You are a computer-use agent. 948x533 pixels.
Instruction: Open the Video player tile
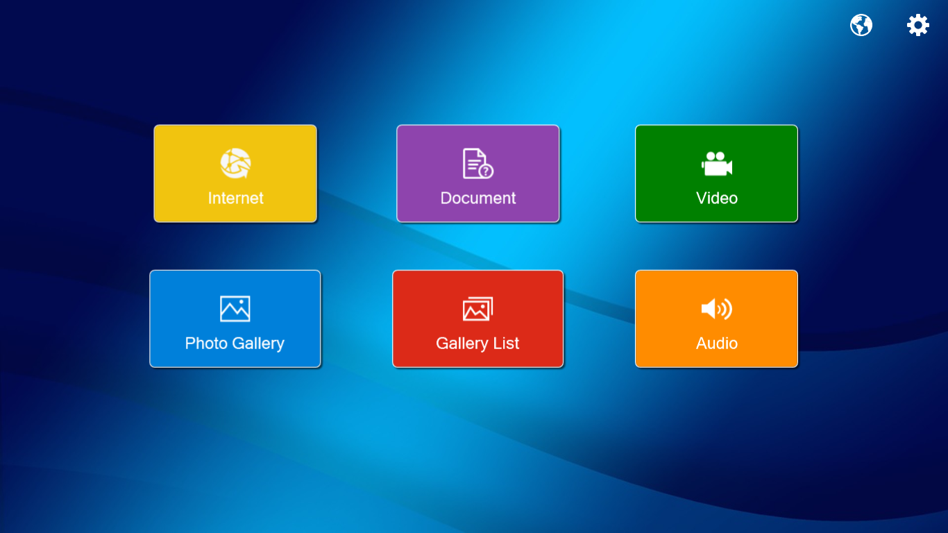tap(716, 174)
